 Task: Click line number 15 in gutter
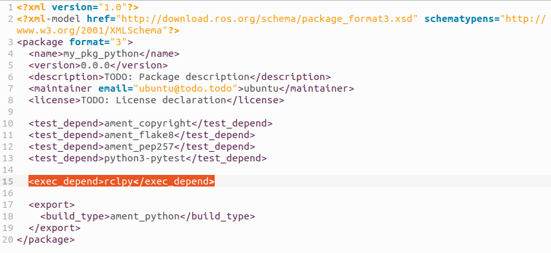tap(7, 181)
